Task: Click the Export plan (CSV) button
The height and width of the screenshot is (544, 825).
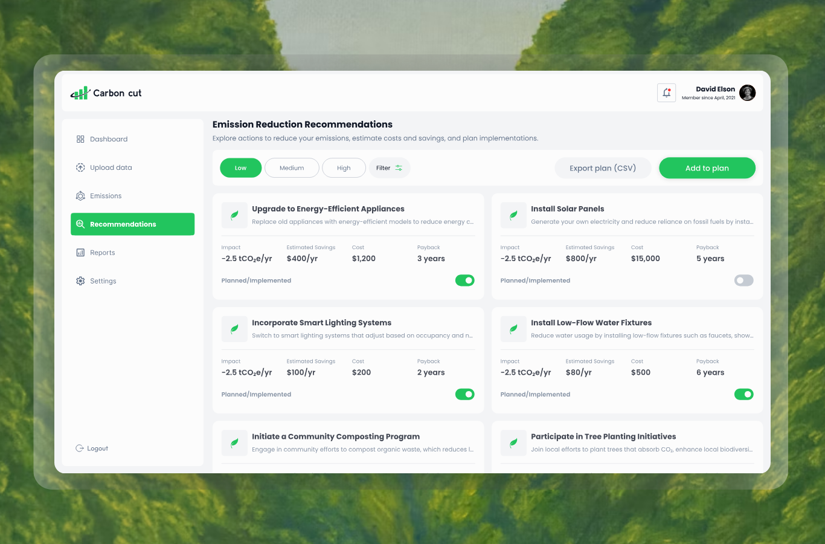Action: 603,168
